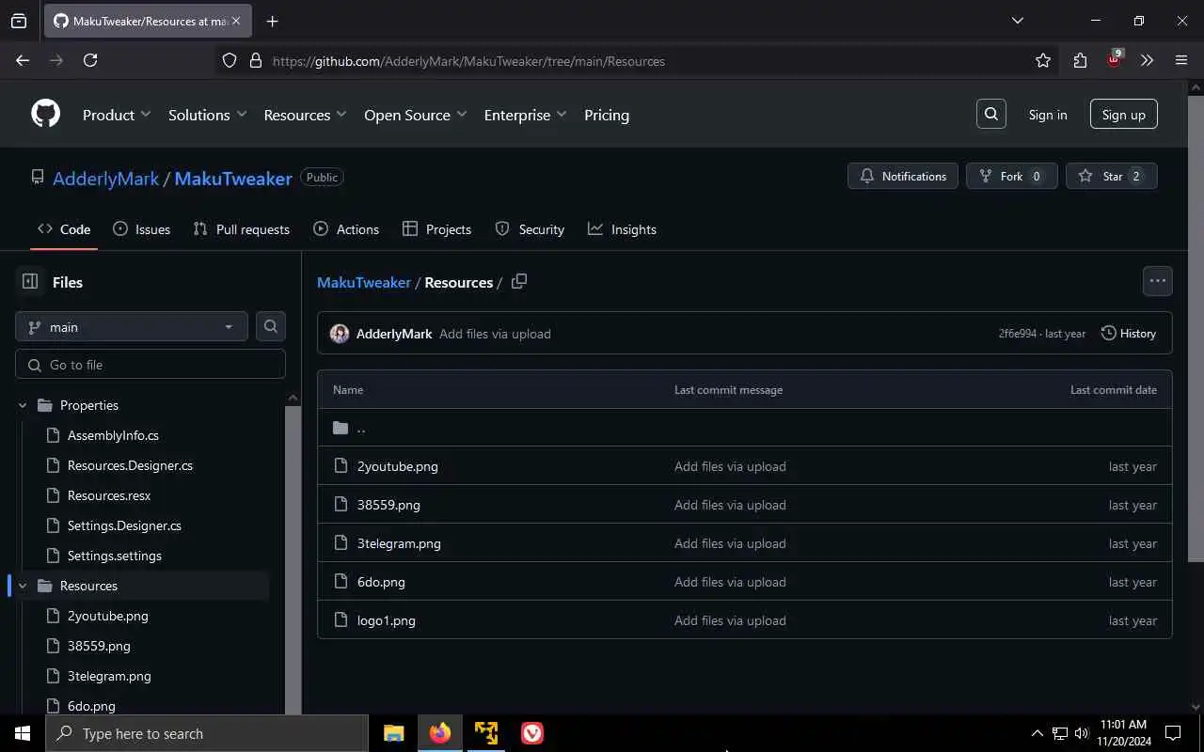
Task: Select AssemblyInfo.cs in the file tree
Action: (113, 435)
